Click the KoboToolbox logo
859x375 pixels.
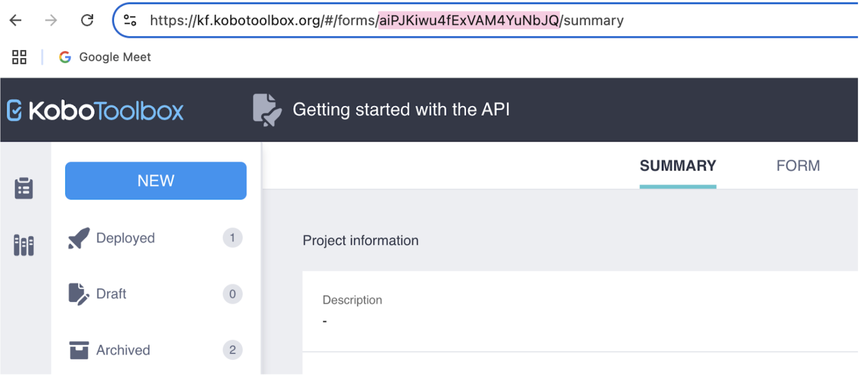(95, 111)
